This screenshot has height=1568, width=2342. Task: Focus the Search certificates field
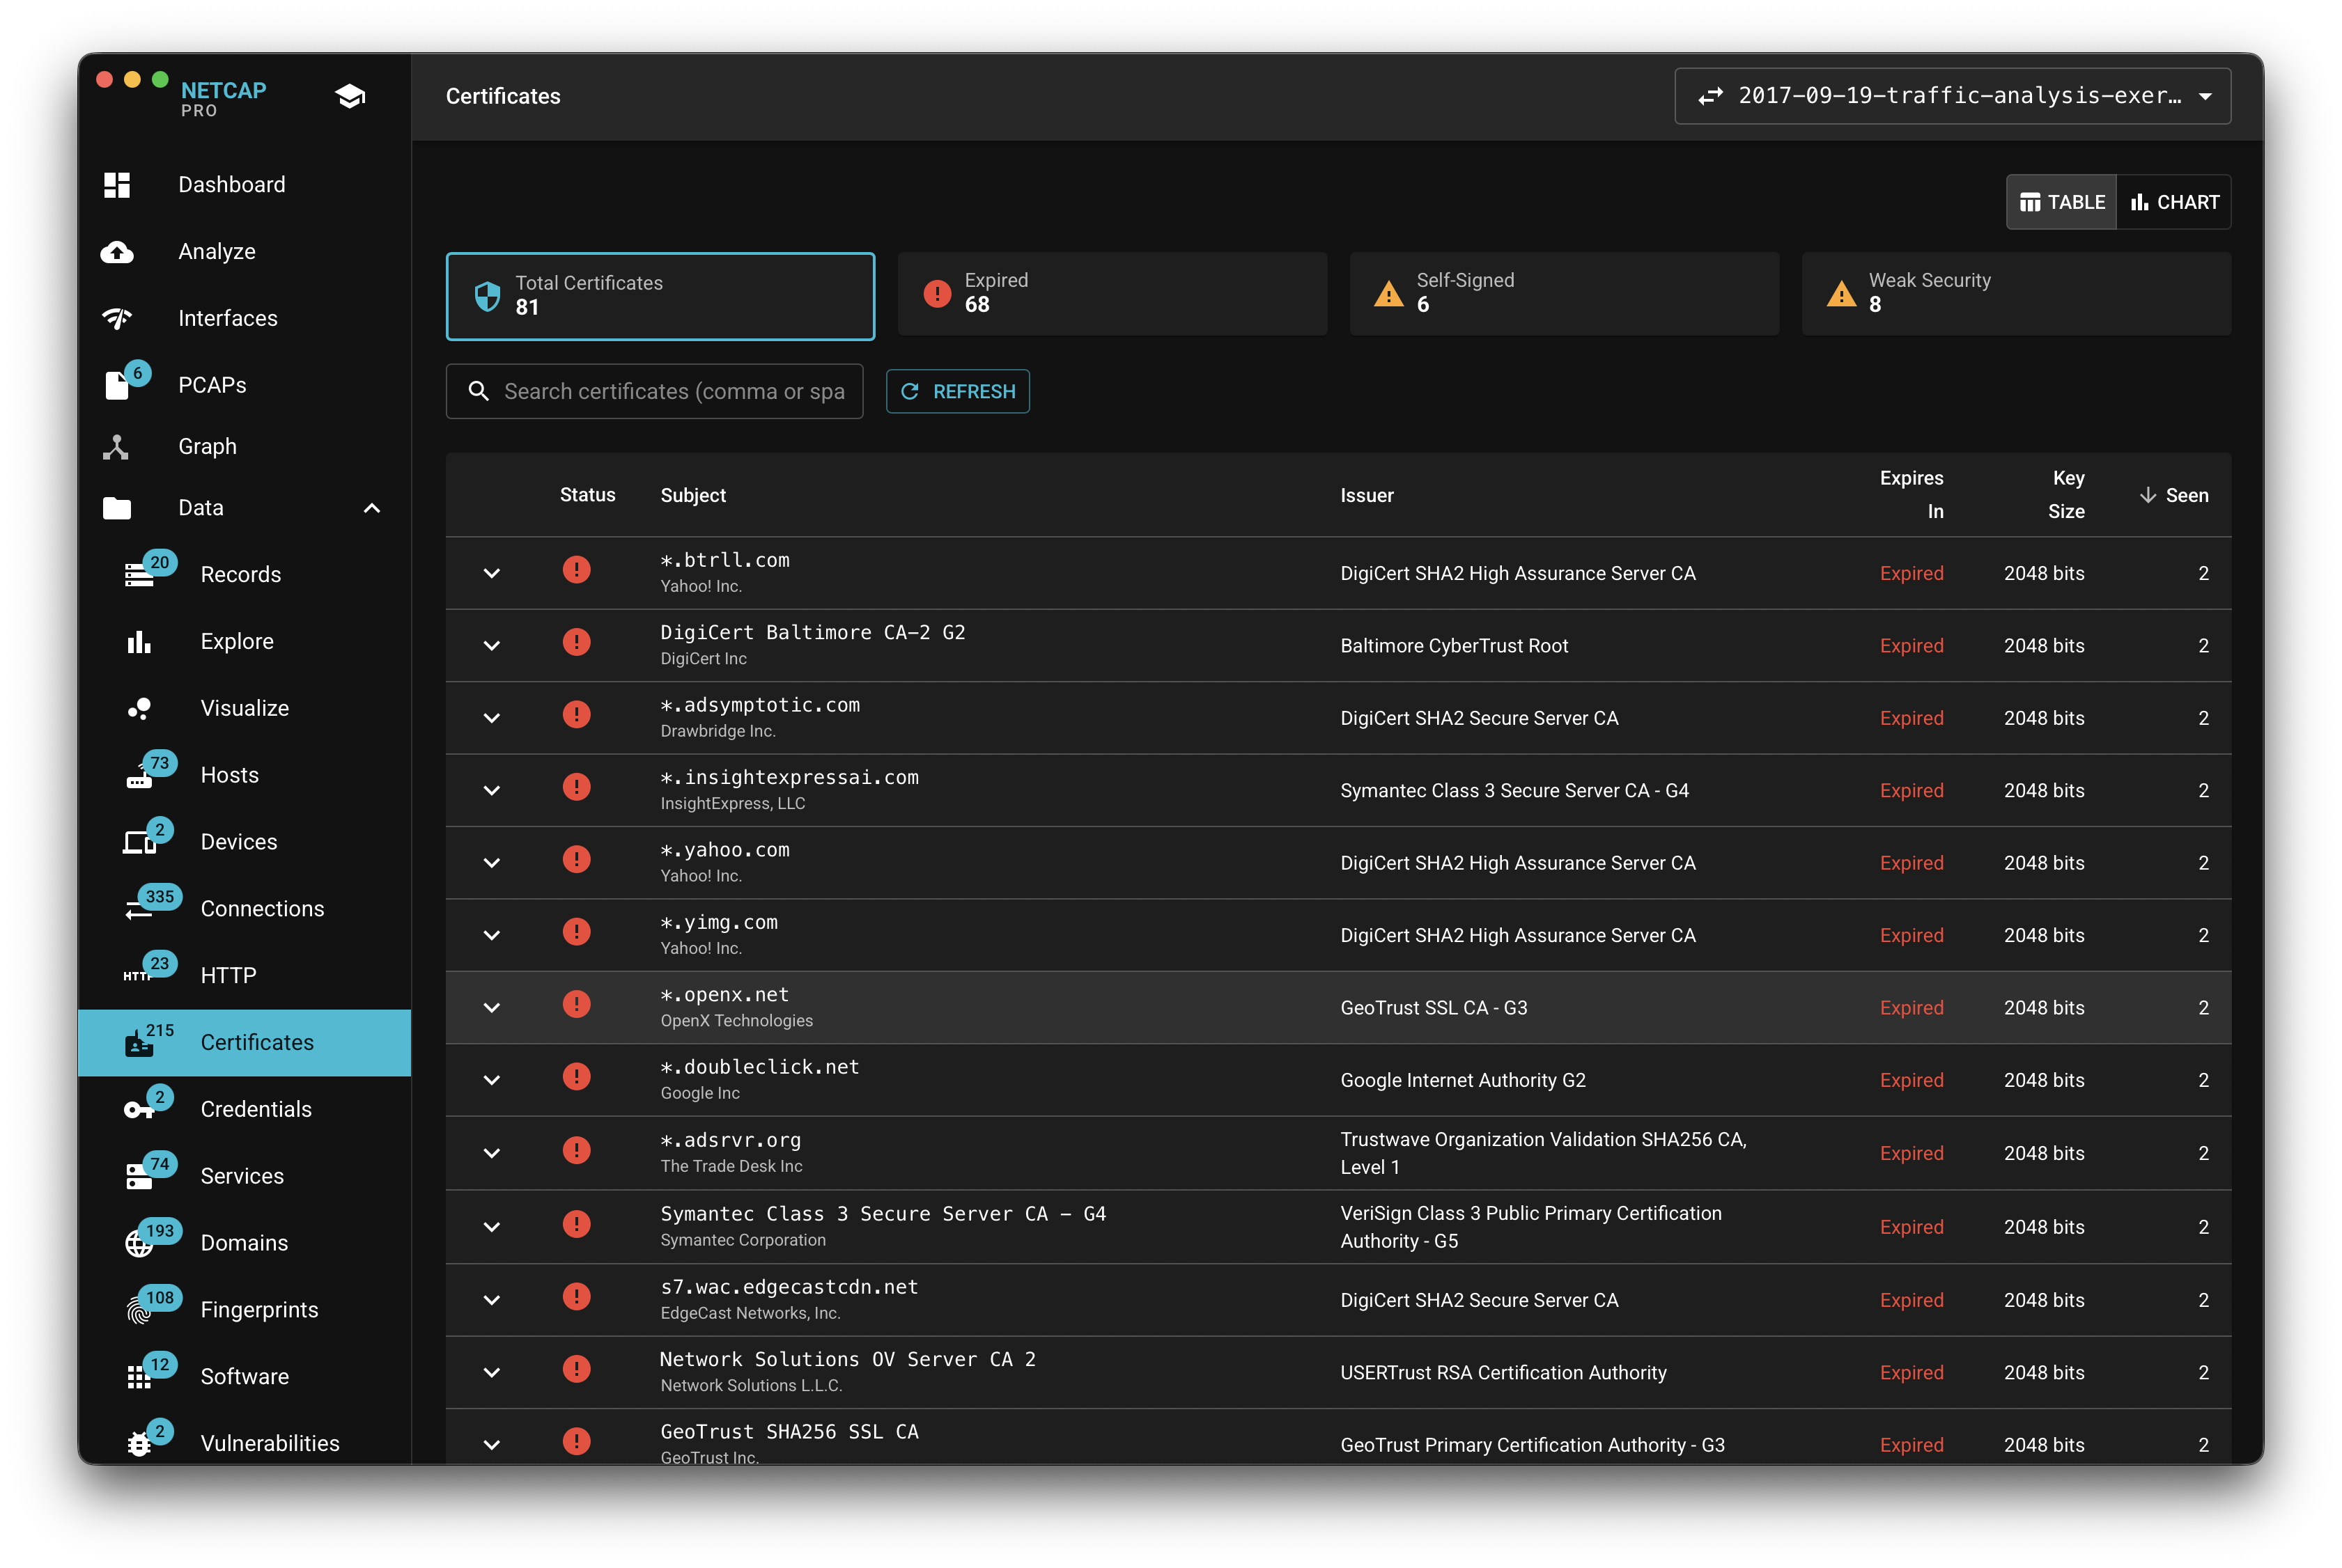pyautogui.click(x=654, y=391)
